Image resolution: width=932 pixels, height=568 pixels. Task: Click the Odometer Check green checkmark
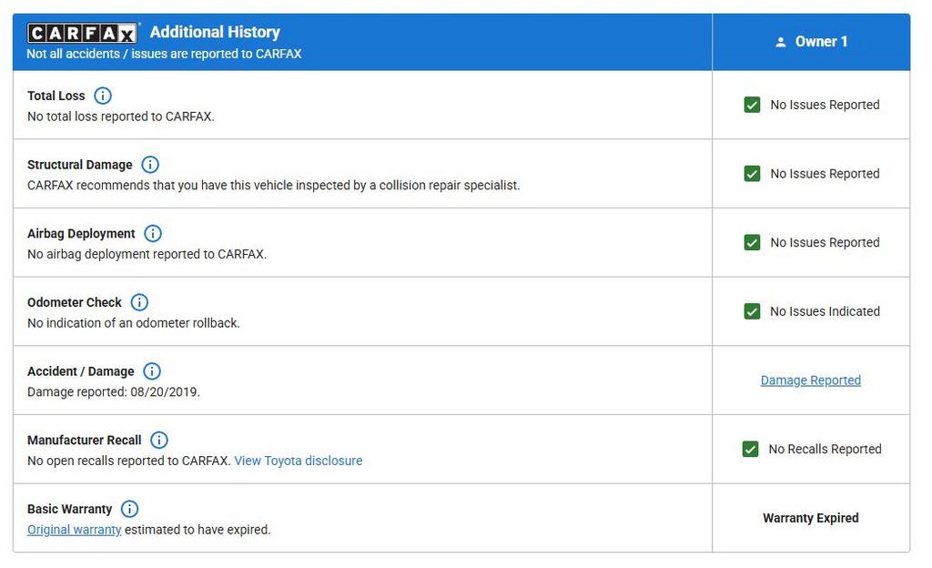752,311
